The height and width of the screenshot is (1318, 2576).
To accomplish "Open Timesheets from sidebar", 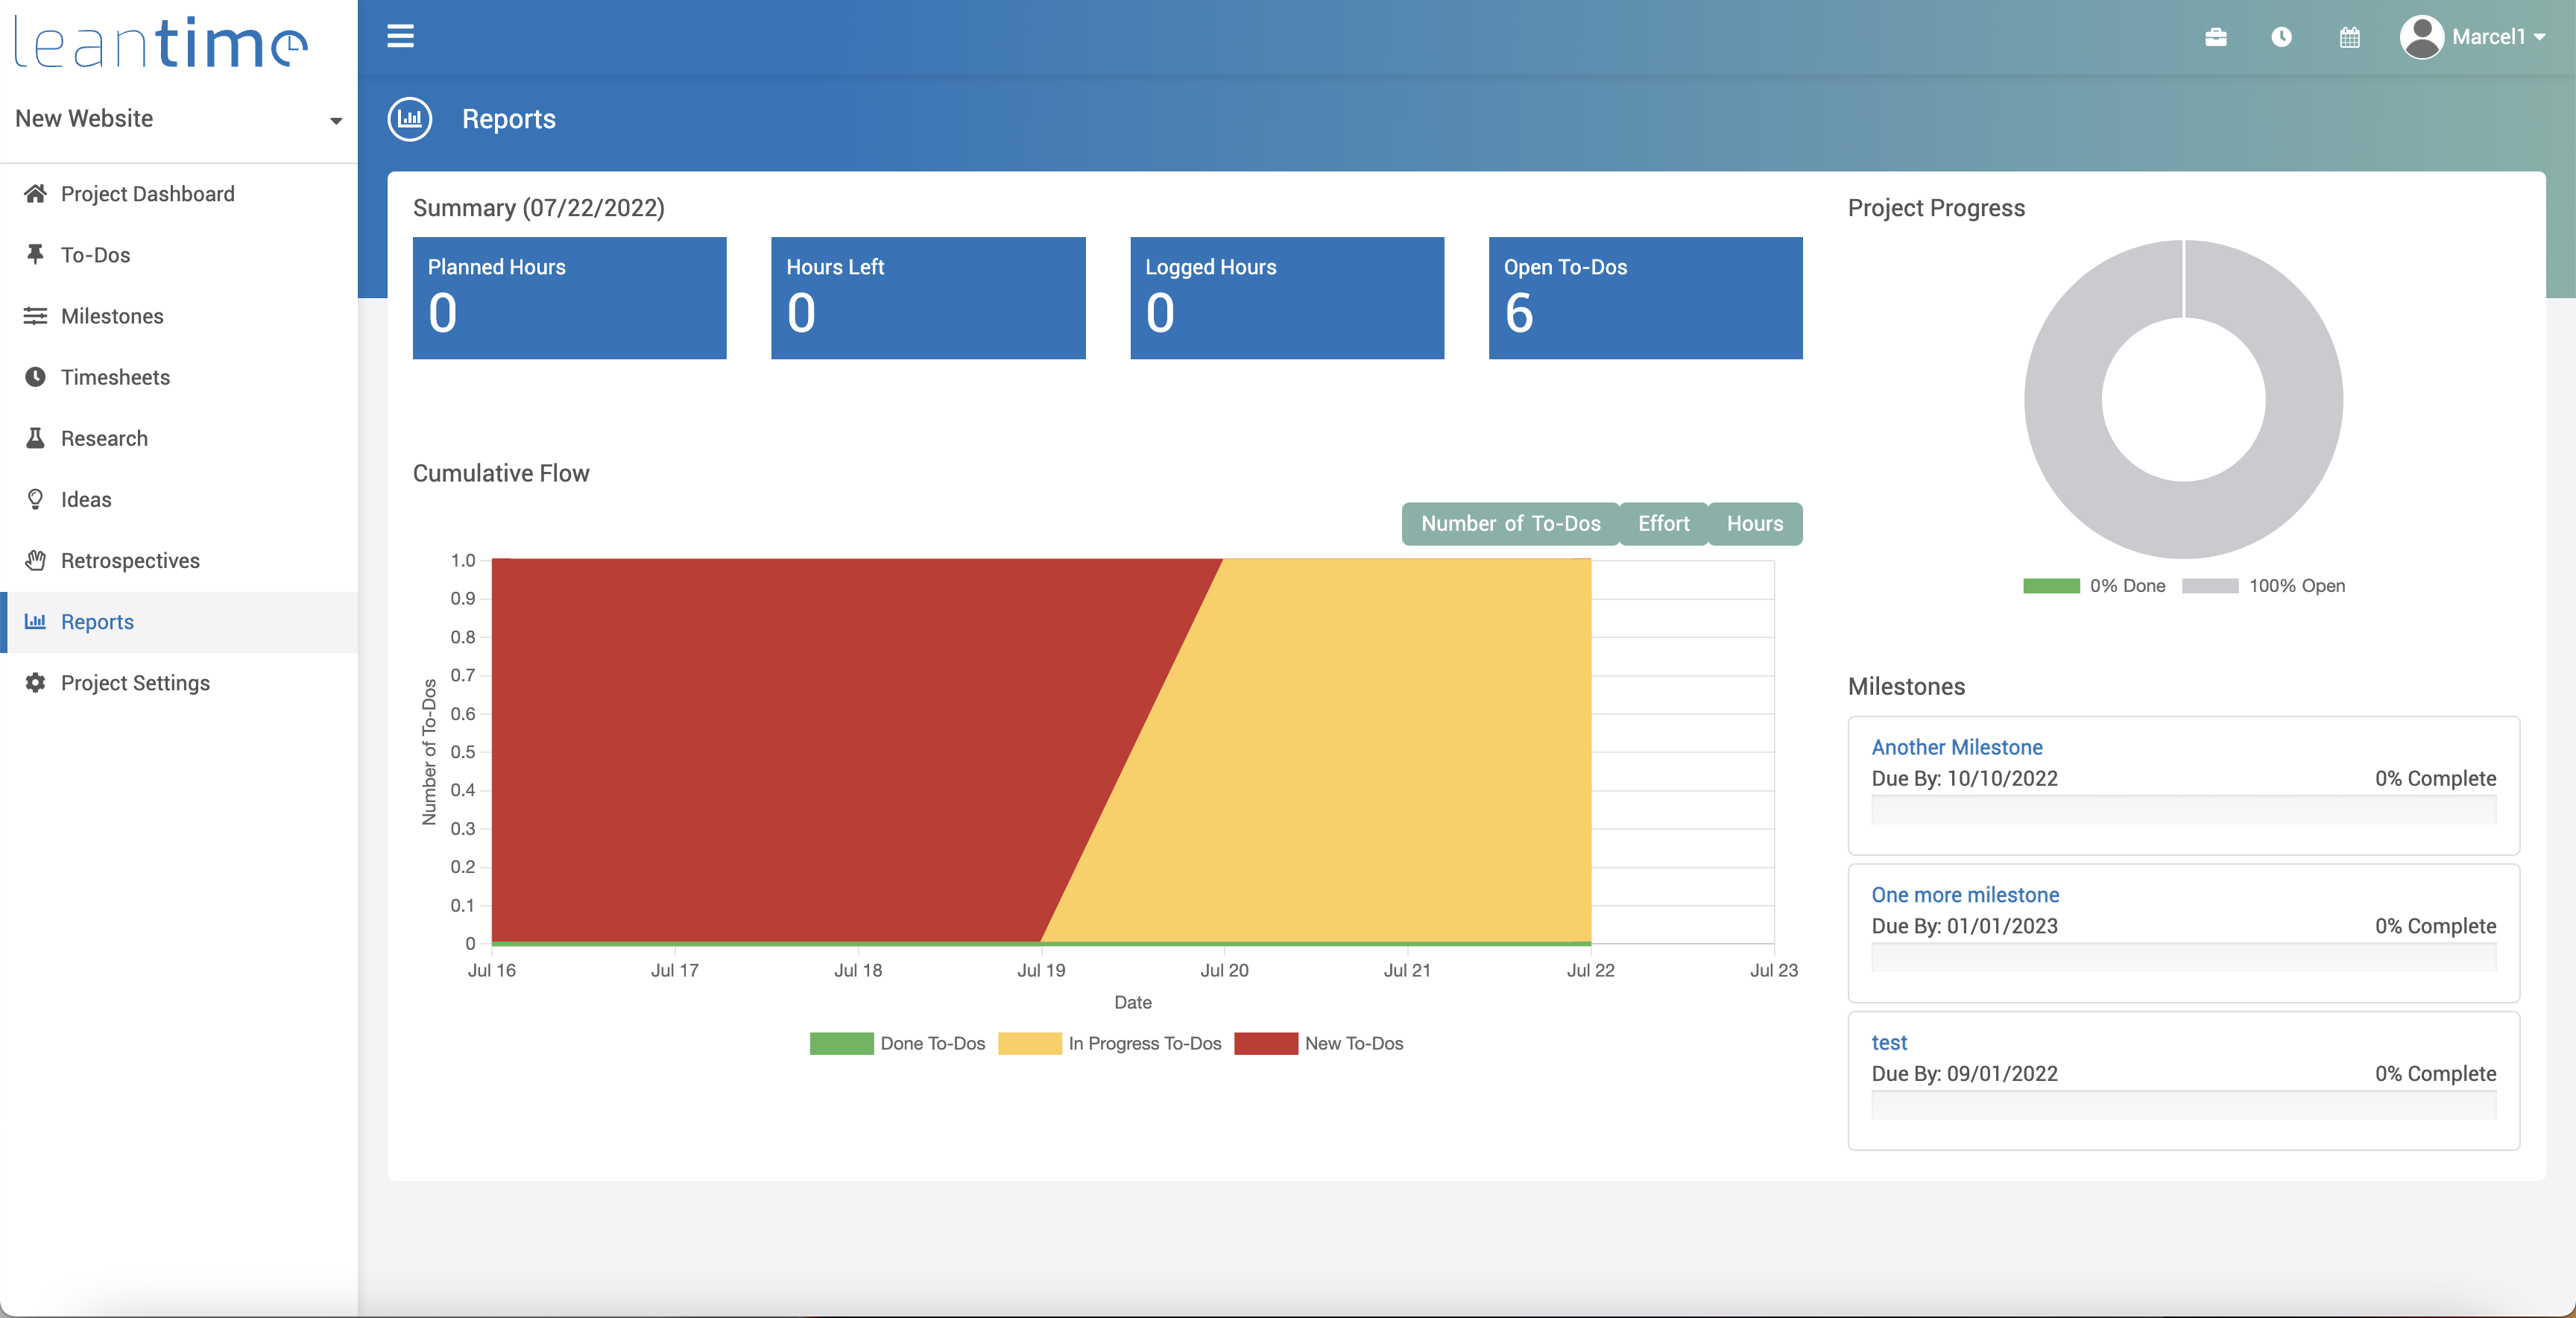I will 115,377.
